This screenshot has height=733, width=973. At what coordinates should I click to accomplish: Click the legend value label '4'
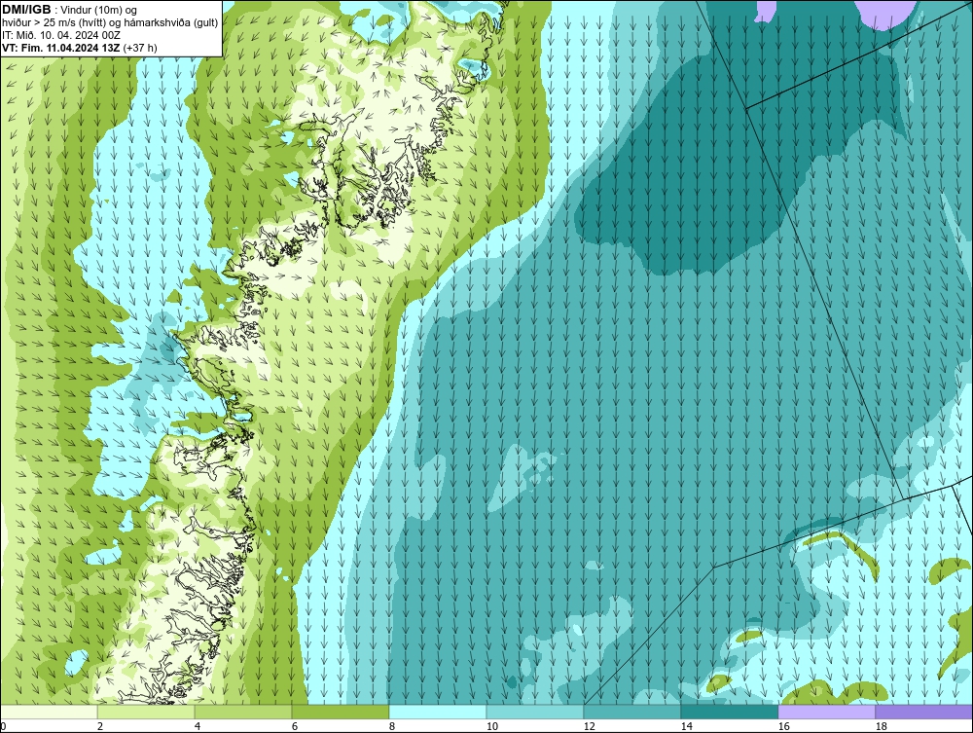tap(198, 726)
